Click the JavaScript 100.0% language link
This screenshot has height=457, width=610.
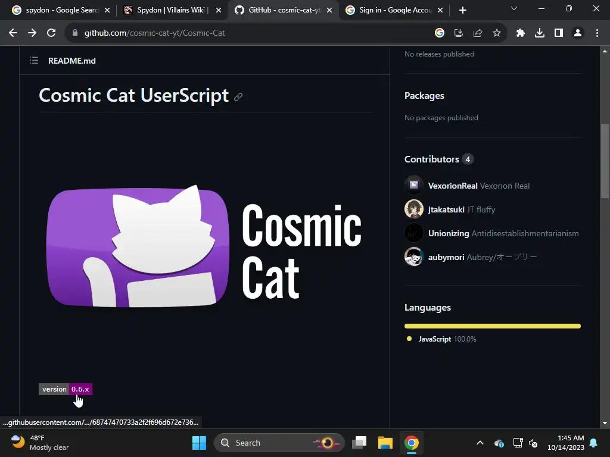(441, 339)
